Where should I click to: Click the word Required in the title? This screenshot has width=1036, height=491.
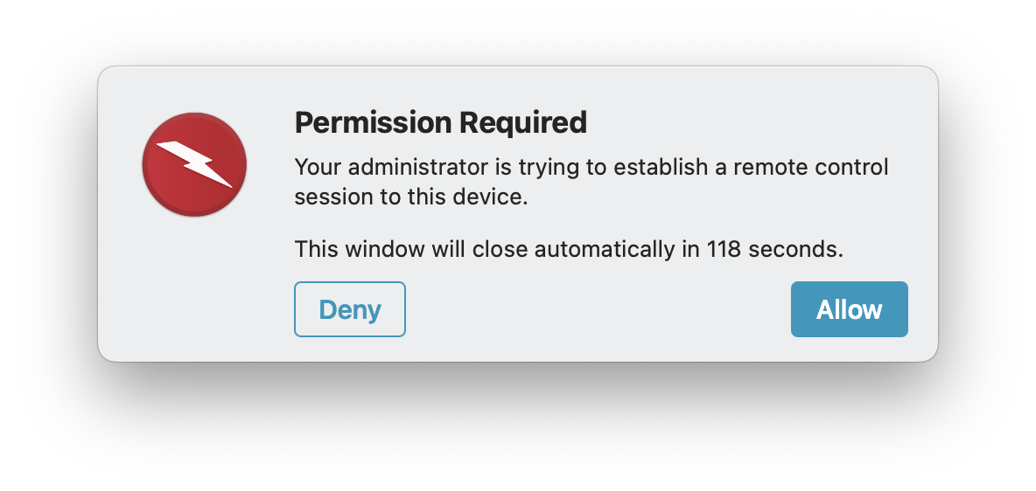tap(522, 122)
